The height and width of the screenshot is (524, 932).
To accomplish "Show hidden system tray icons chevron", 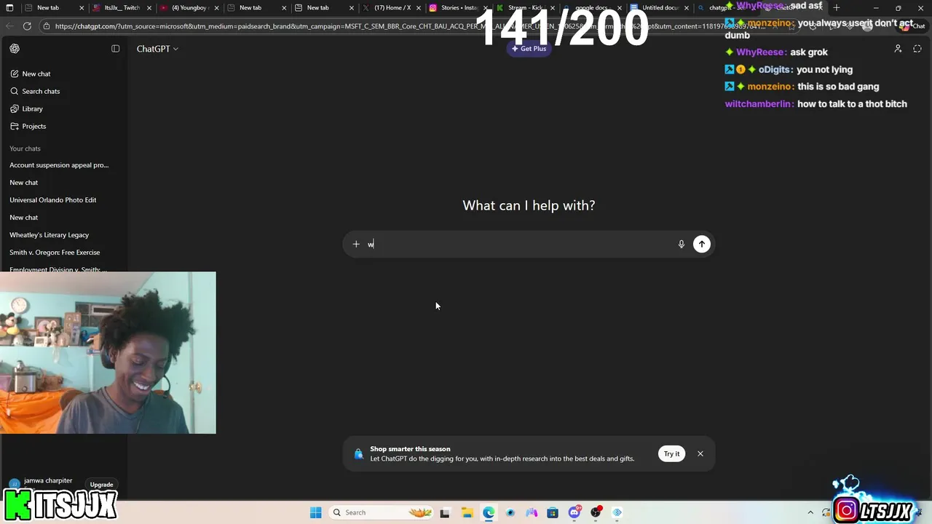I will coord(810,512).
